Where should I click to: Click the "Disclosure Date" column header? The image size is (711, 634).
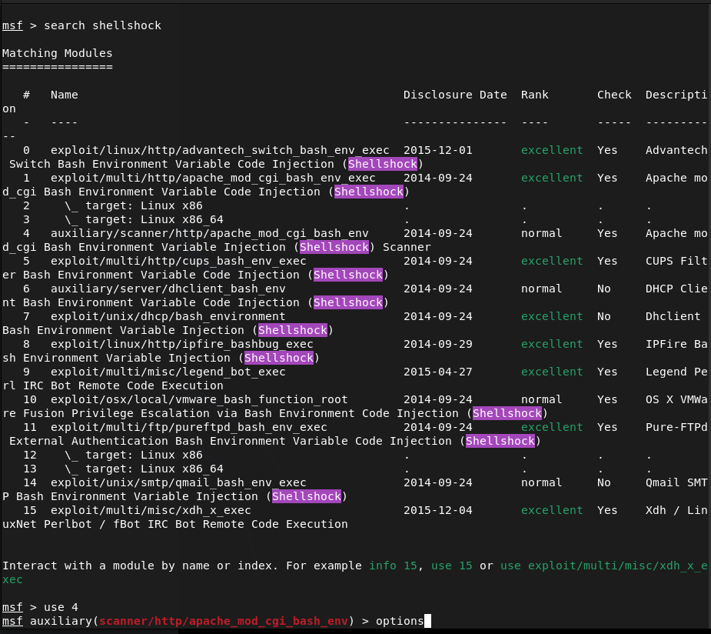[455, 95]
